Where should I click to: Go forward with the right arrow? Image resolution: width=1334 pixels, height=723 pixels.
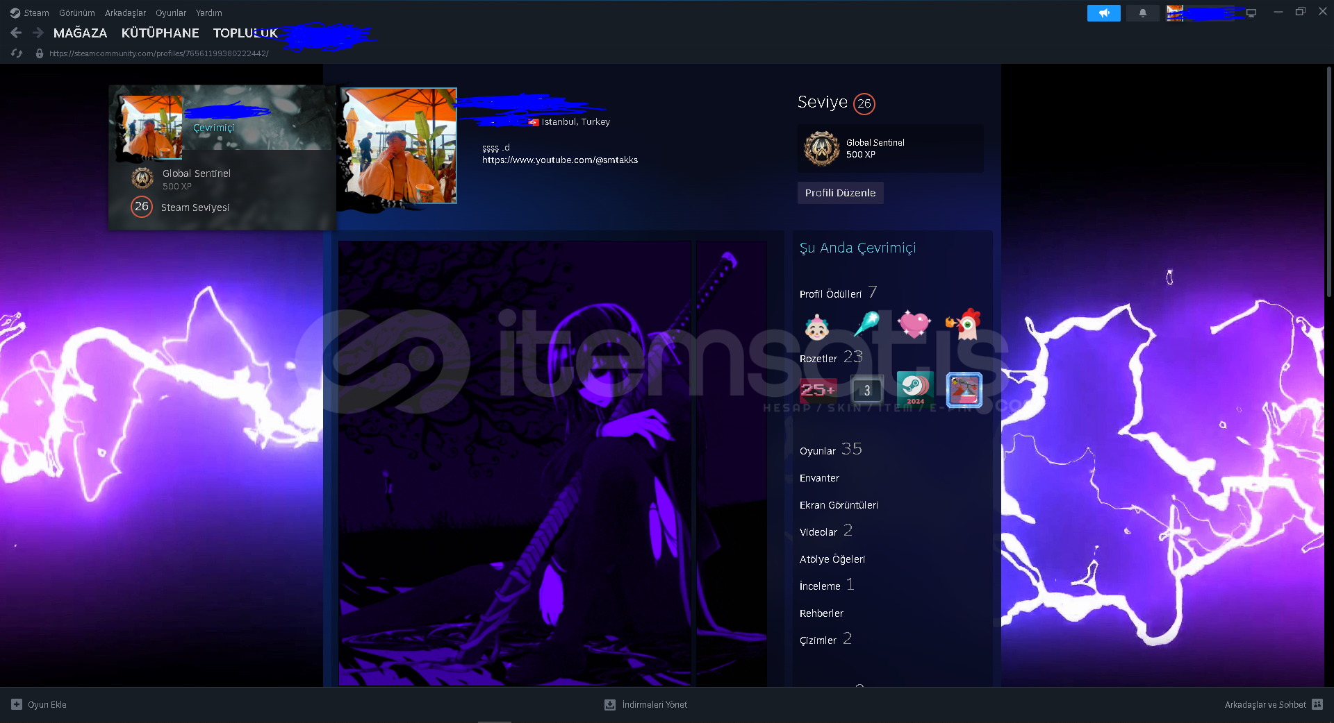point(38,33)
